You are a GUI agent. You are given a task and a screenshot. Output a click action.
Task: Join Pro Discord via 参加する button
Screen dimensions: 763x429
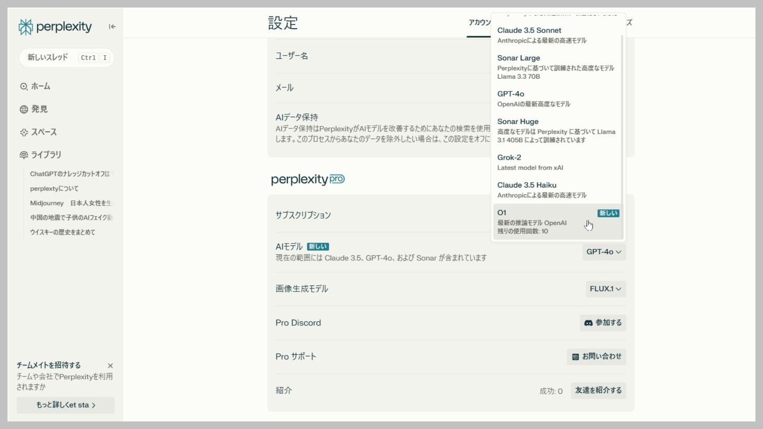click(x=602, y=323)
